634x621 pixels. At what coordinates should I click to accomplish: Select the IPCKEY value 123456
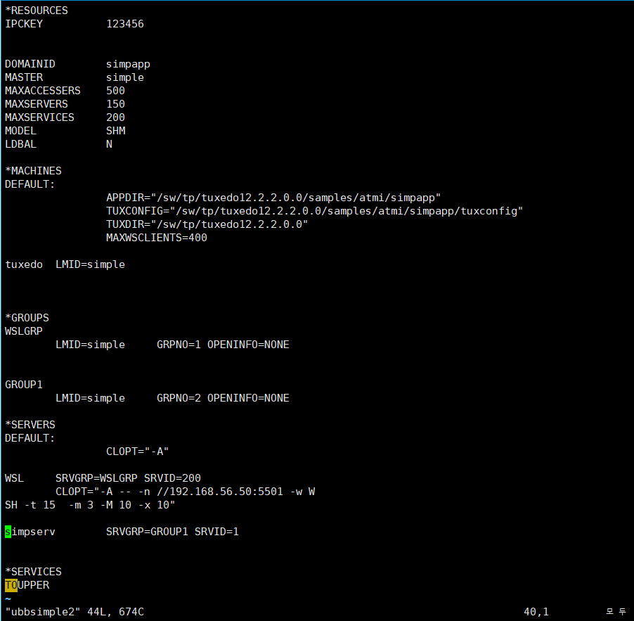[x=125, y=24]
